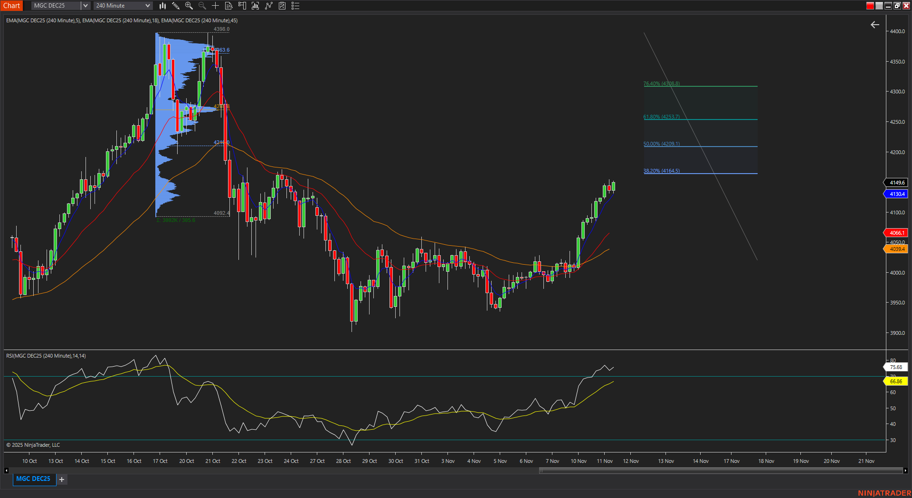Viewport: 912px width, 498px height.
Task: Open the Chart window menu
Action: tap(12, 5)
